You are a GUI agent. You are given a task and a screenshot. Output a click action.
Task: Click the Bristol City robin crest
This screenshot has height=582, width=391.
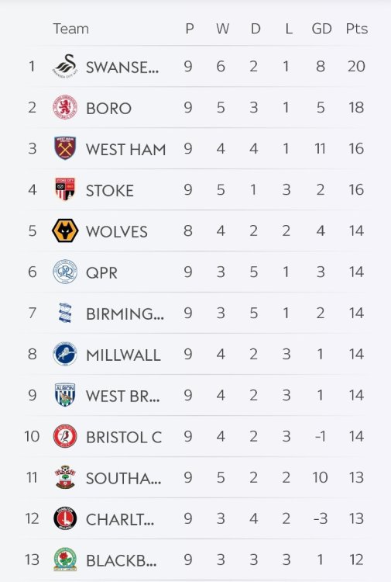point(65,436)
